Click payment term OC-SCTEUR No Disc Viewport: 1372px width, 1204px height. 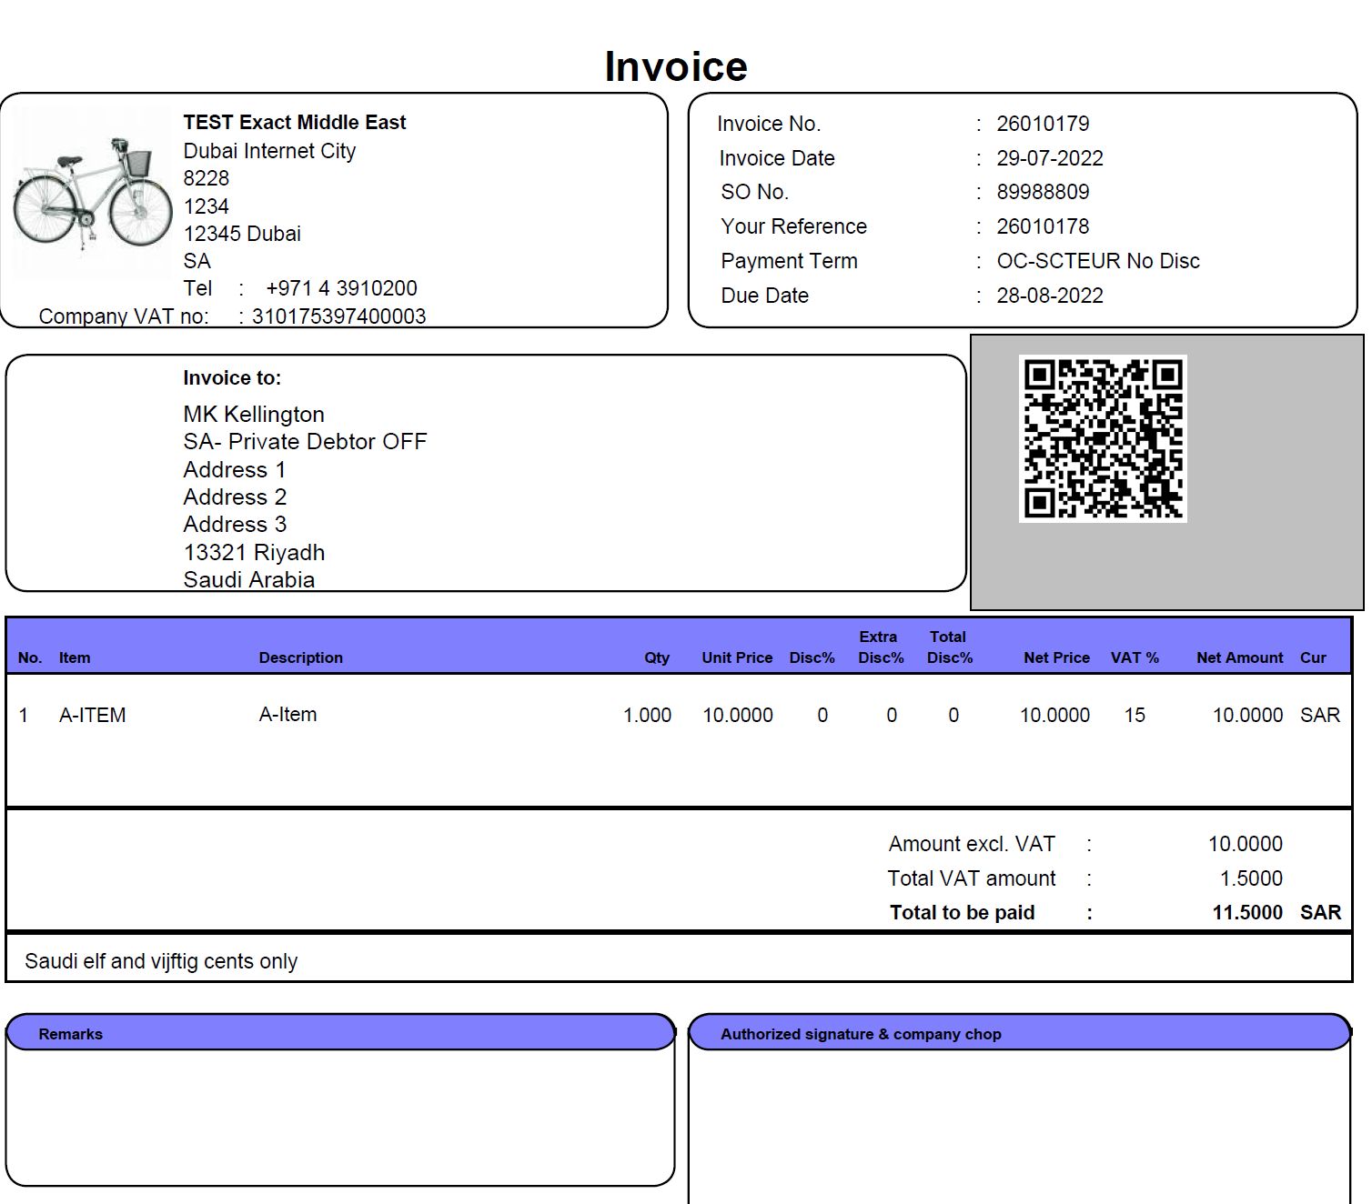tap(1098, 261)
